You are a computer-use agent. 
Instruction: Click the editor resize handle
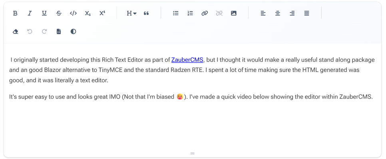[x=193, y=153]
